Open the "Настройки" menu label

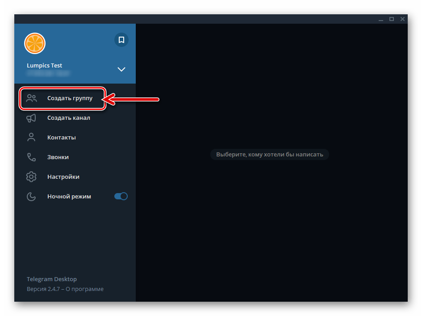pyautogui.click(x=63, y=177)
